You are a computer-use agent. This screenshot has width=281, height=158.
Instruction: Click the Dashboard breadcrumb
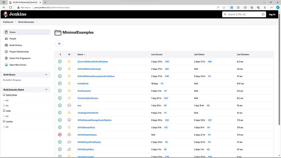pos(8,22)
